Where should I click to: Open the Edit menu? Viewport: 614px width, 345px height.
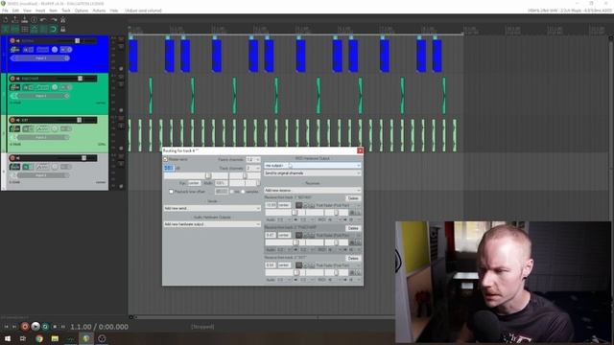[15, 11]
